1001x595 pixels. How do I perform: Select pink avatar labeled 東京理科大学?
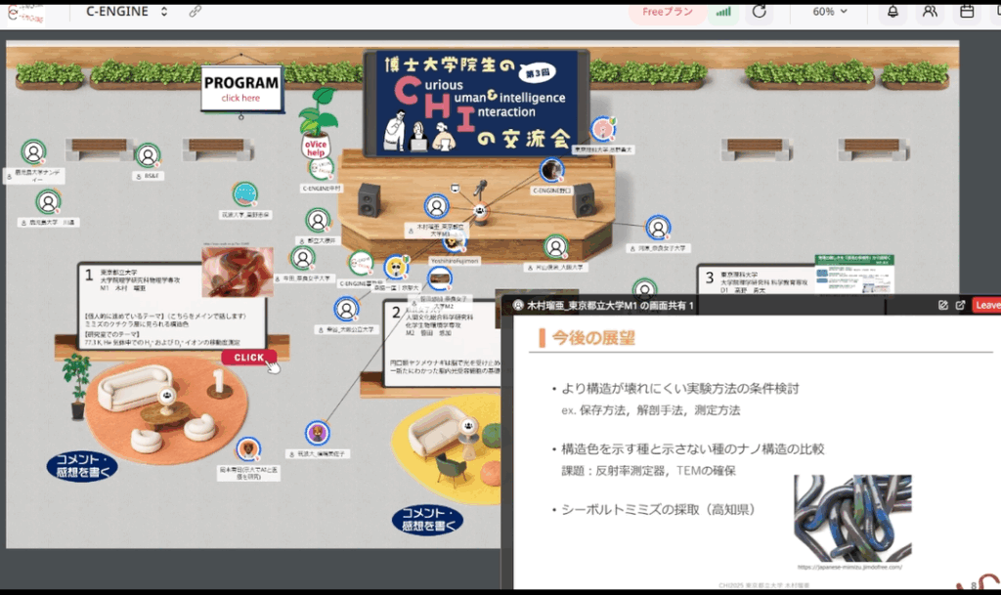click(x=602, y=129)
